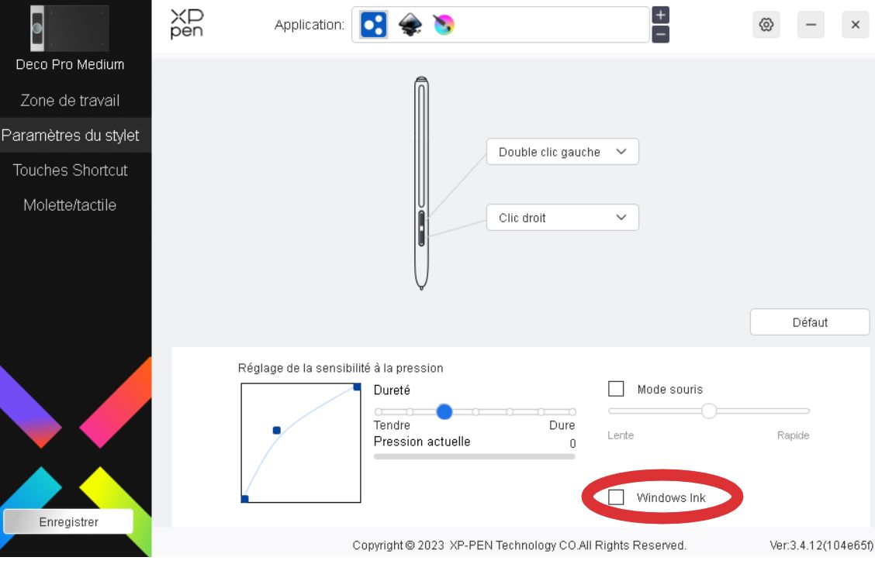Screen dimensions: 875x564
Task: Open the Clic droit dropdown
Action: (562, 218)
